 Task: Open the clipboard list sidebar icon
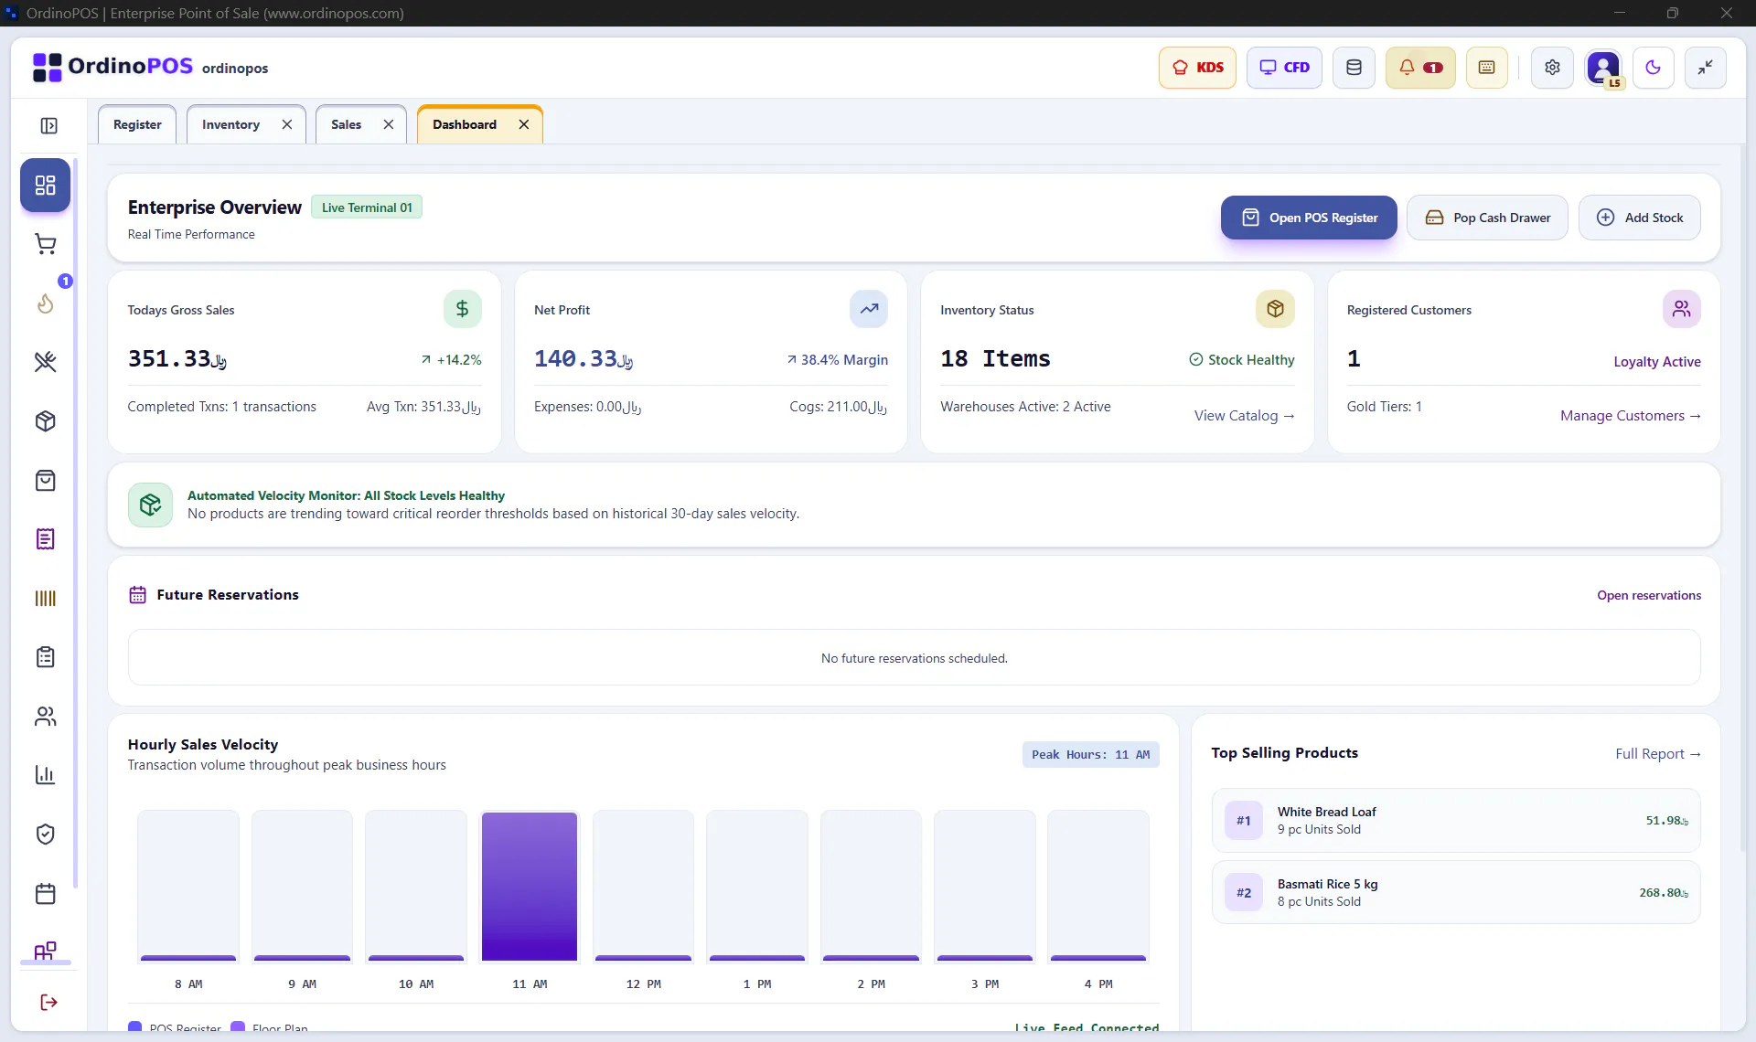point(45,657)
